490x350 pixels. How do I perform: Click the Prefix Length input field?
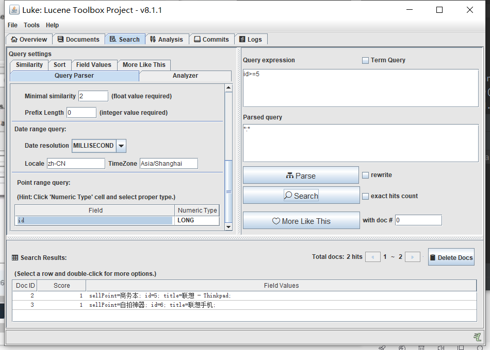(x=81, y=113)
